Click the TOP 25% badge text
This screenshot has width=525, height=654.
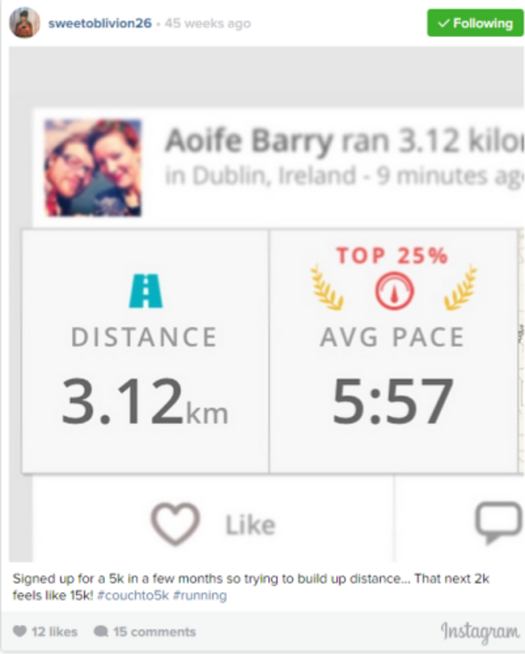(x=392, y=256)
